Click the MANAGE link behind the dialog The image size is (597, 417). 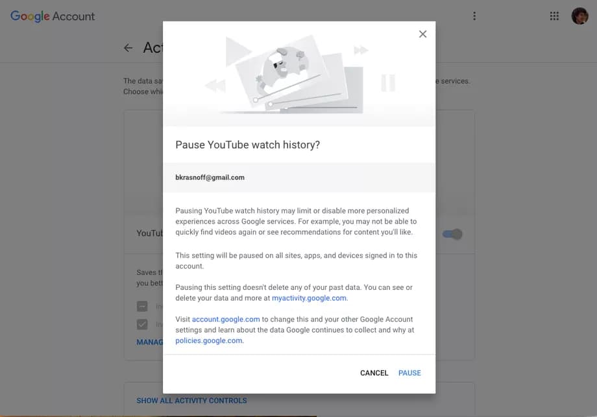(150, 342)
